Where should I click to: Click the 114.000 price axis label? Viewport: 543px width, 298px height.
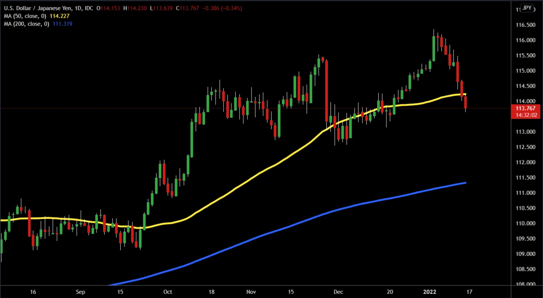point(525,101)
